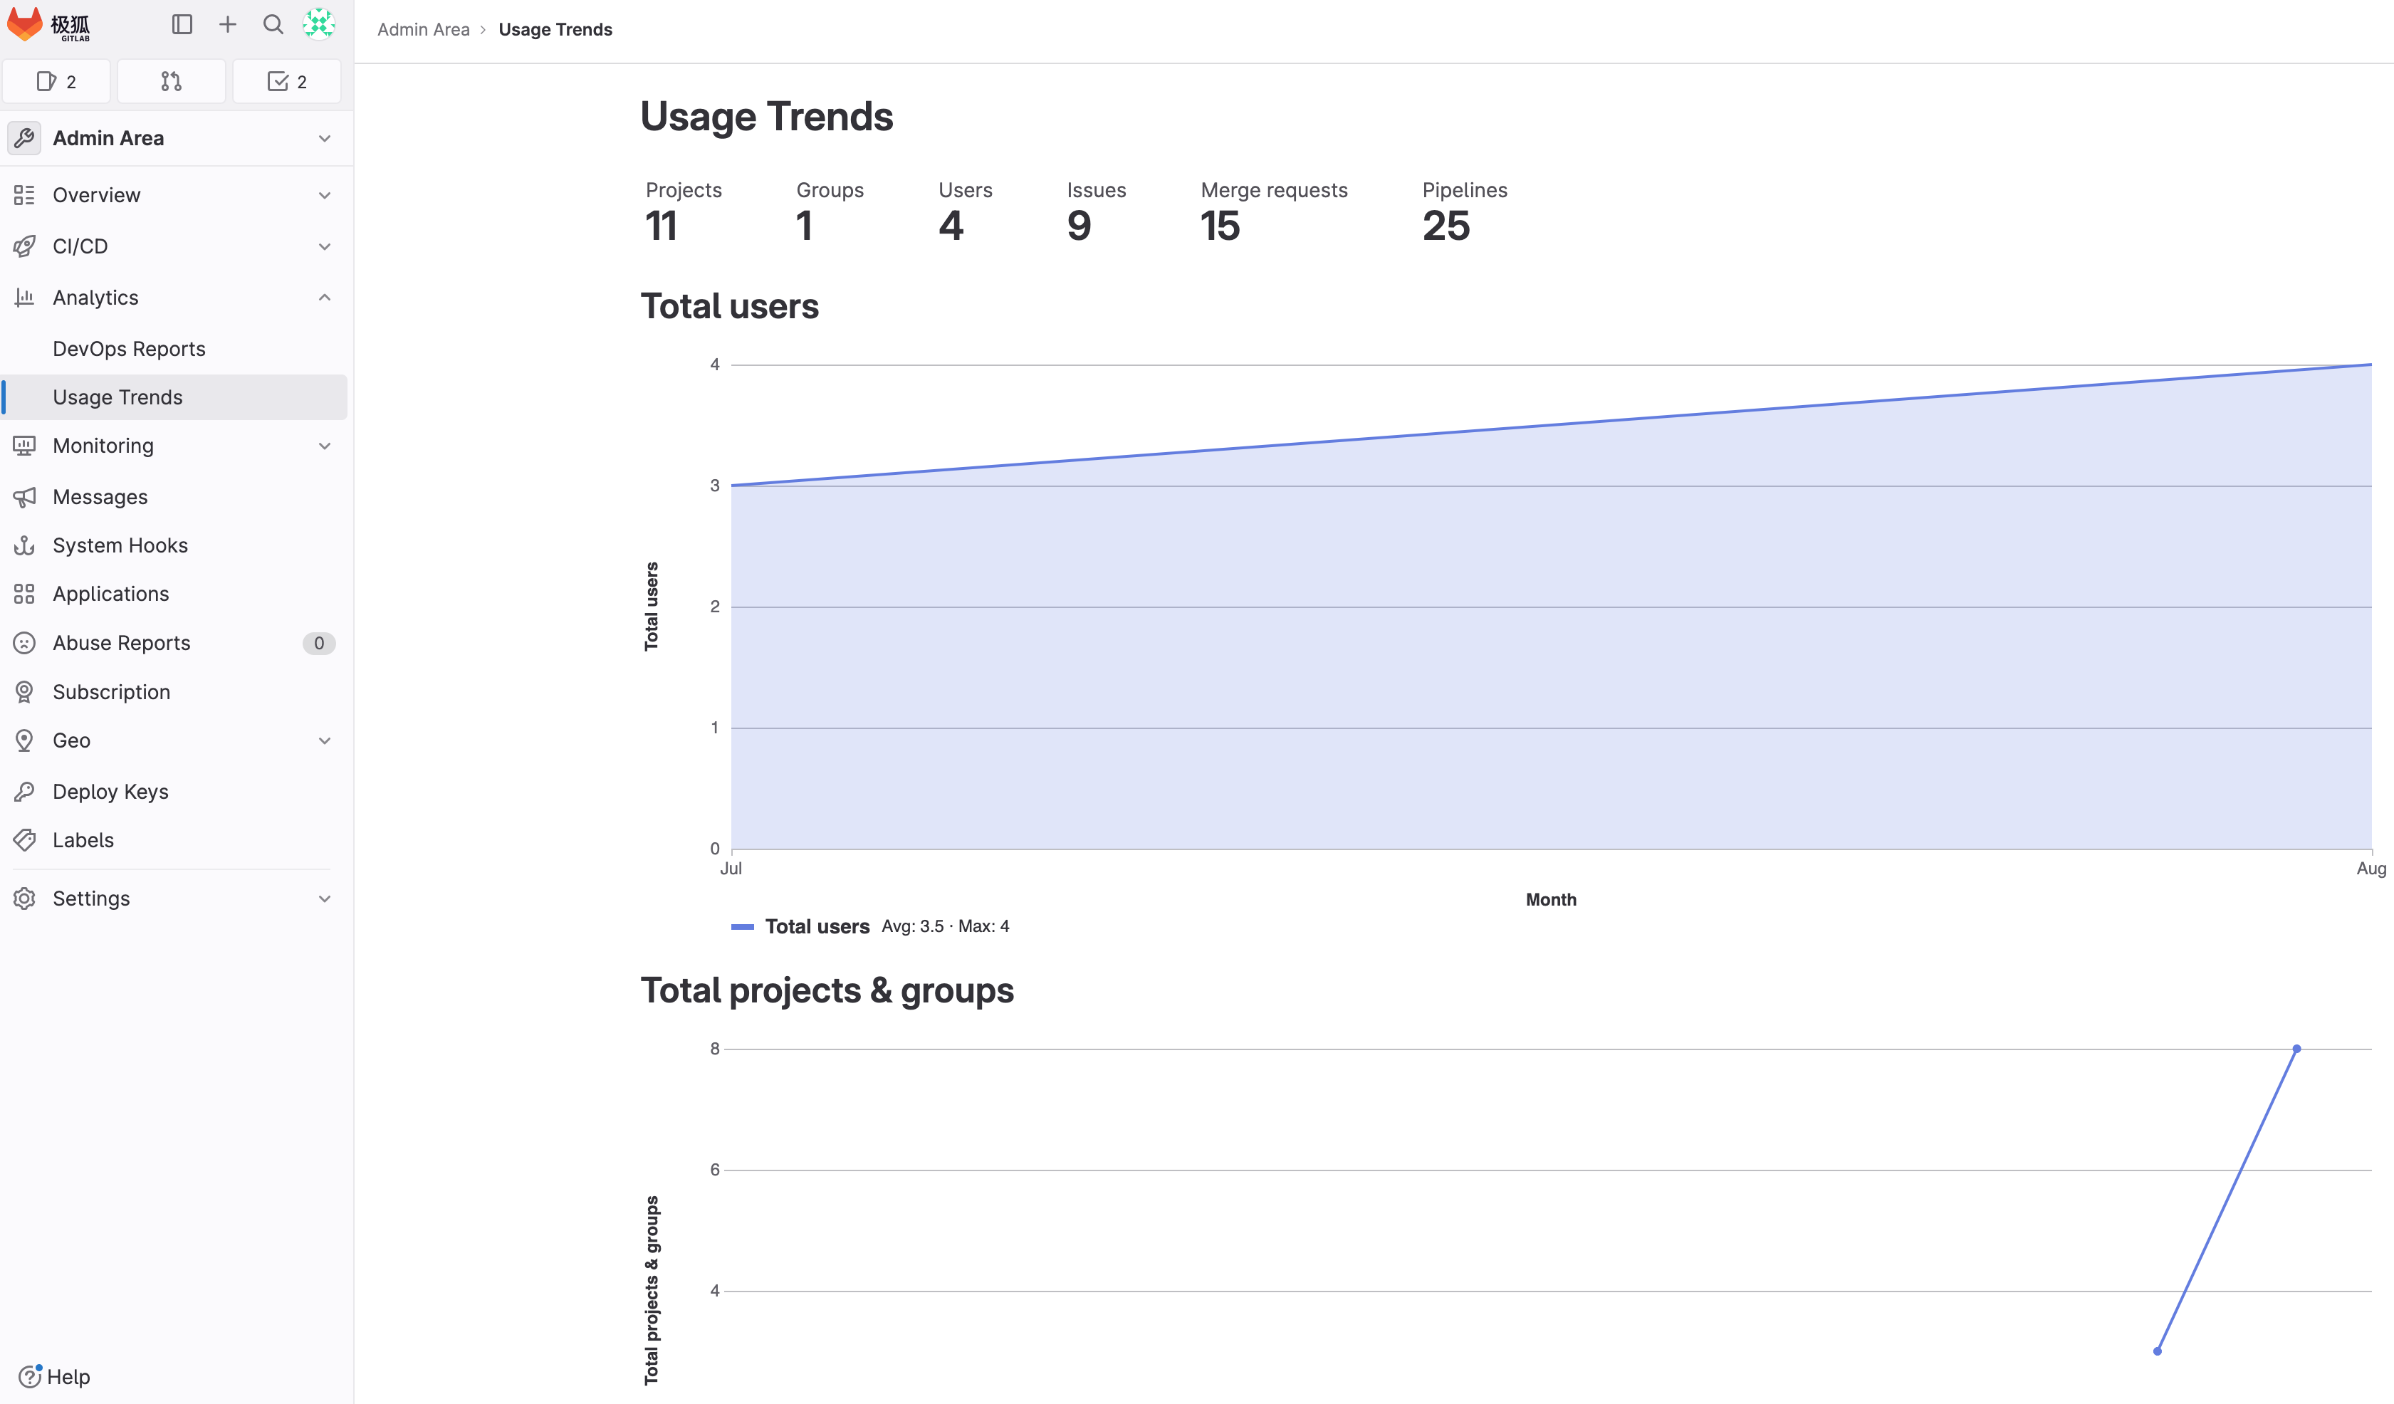
Task: Open the assigned issues counter
Action: pyautogui.click(x=56, y=82)
